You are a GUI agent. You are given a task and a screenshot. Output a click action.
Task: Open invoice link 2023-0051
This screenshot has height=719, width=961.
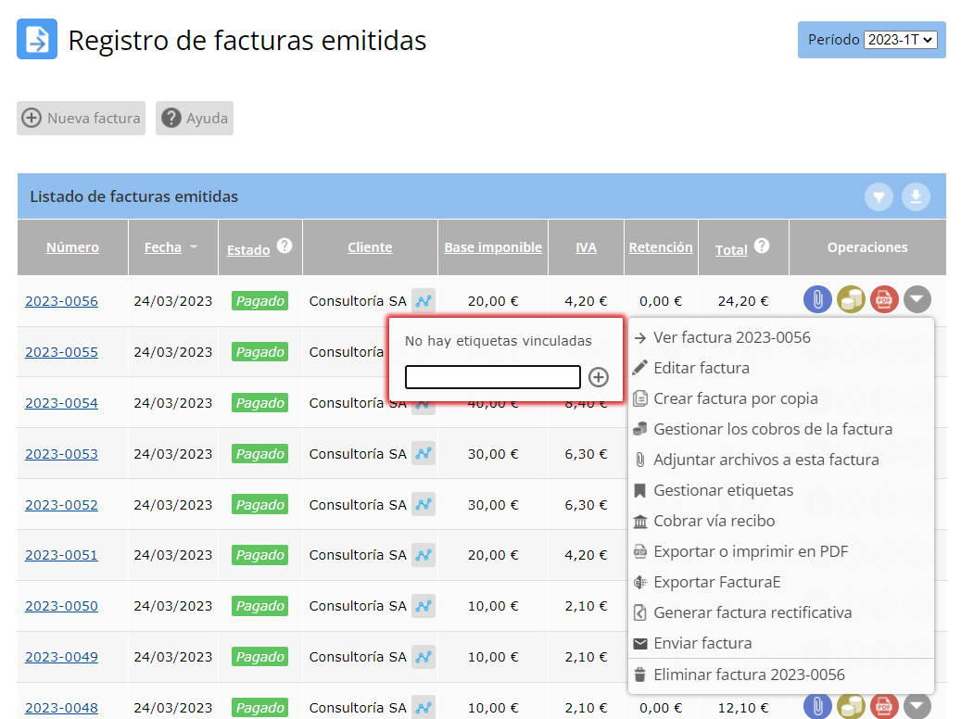coord(61,555)
